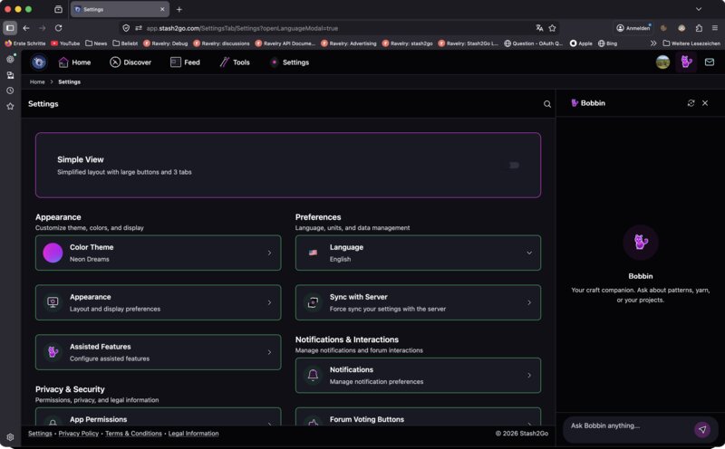Viewport: 725px width, 449px height.
Task: Expand Appearance layout and display preferences
Action: pos(158,302)
